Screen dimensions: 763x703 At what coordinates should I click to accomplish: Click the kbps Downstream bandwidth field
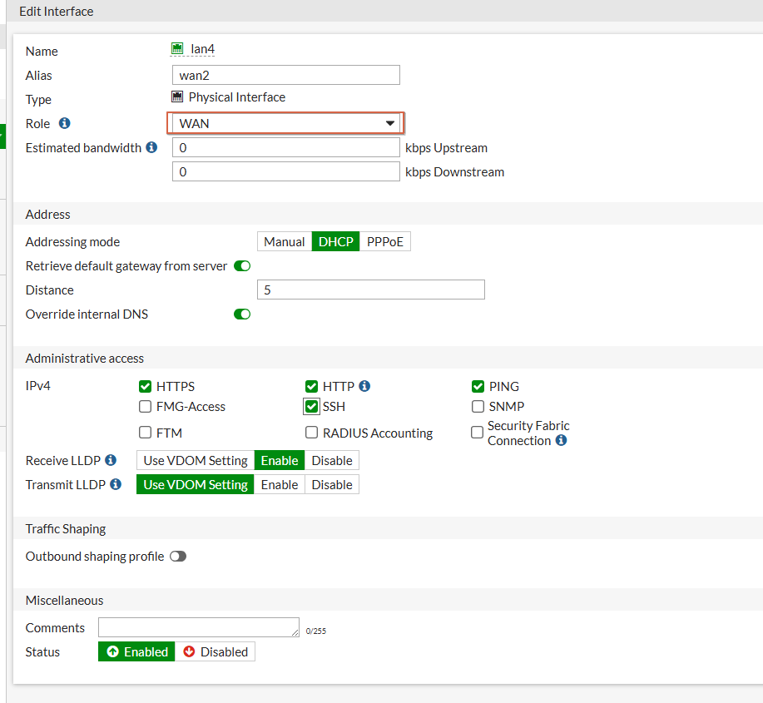286,171
